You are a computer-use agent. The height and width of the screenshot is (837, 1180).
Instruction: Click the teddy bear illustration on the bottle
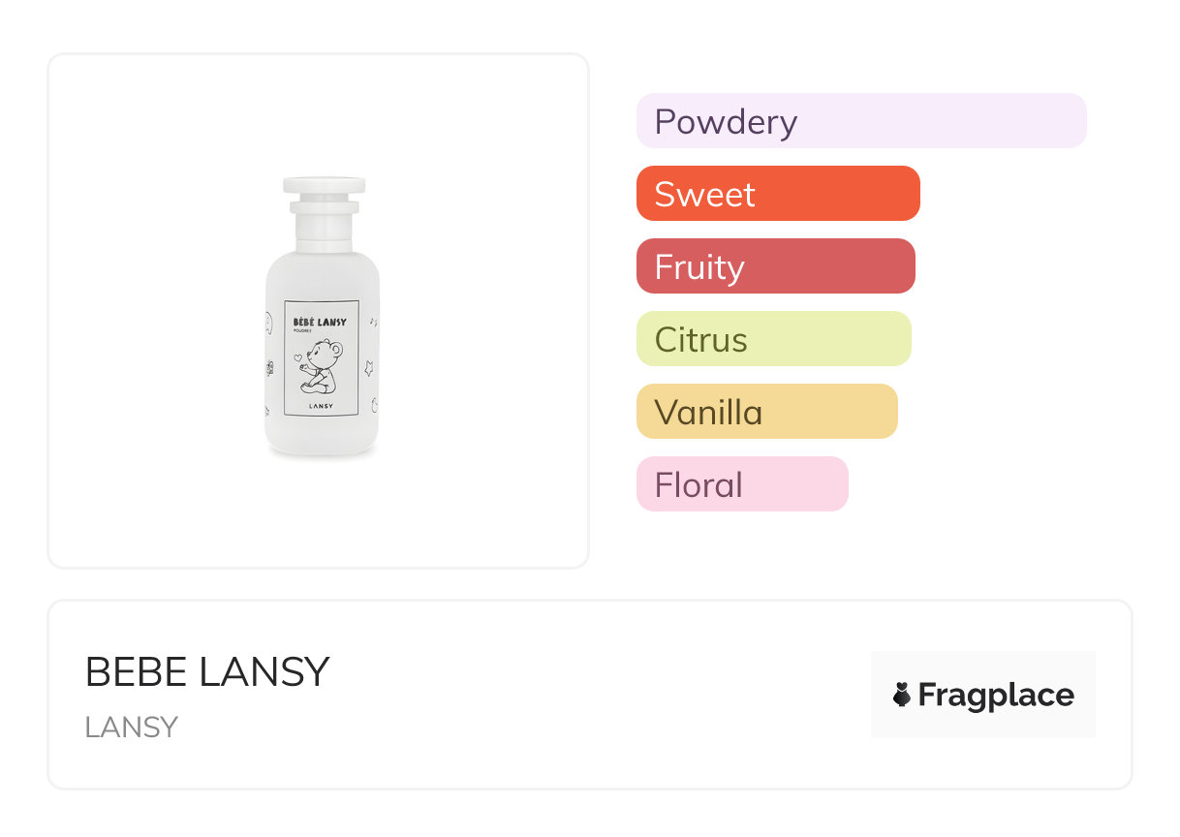pyautogui.click(x=322, y=365)
